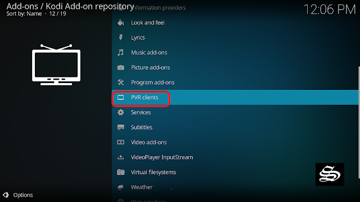Select Video add-ons entry
This screenshot has height=202, width=360.
point(235,142)
